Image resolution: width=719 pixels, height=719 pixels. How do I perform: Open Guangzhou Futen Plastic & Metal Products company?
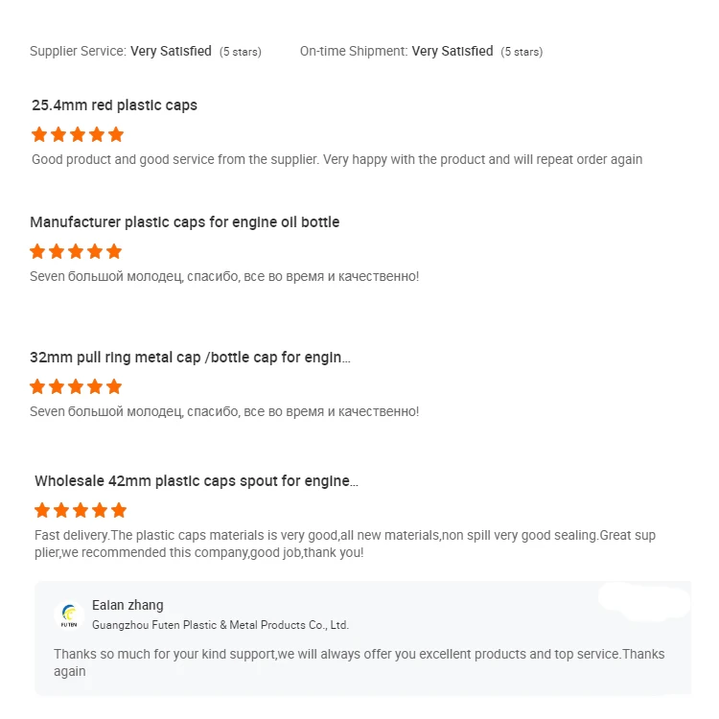coord(220,625)
